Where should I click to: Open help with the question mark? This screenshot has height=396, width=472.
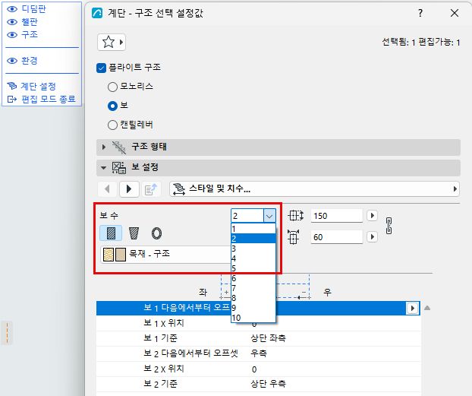click(x=420, y=13)
